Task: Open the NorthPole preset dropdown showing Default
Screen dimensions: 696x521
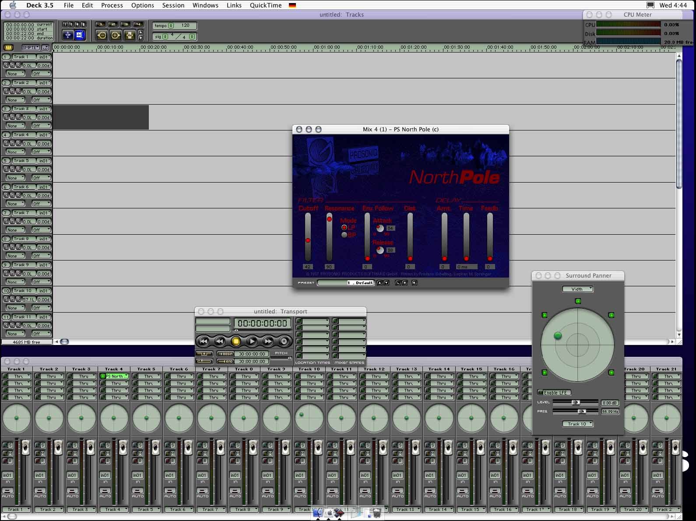Action: pyautogui.click(x=345, y=283)
